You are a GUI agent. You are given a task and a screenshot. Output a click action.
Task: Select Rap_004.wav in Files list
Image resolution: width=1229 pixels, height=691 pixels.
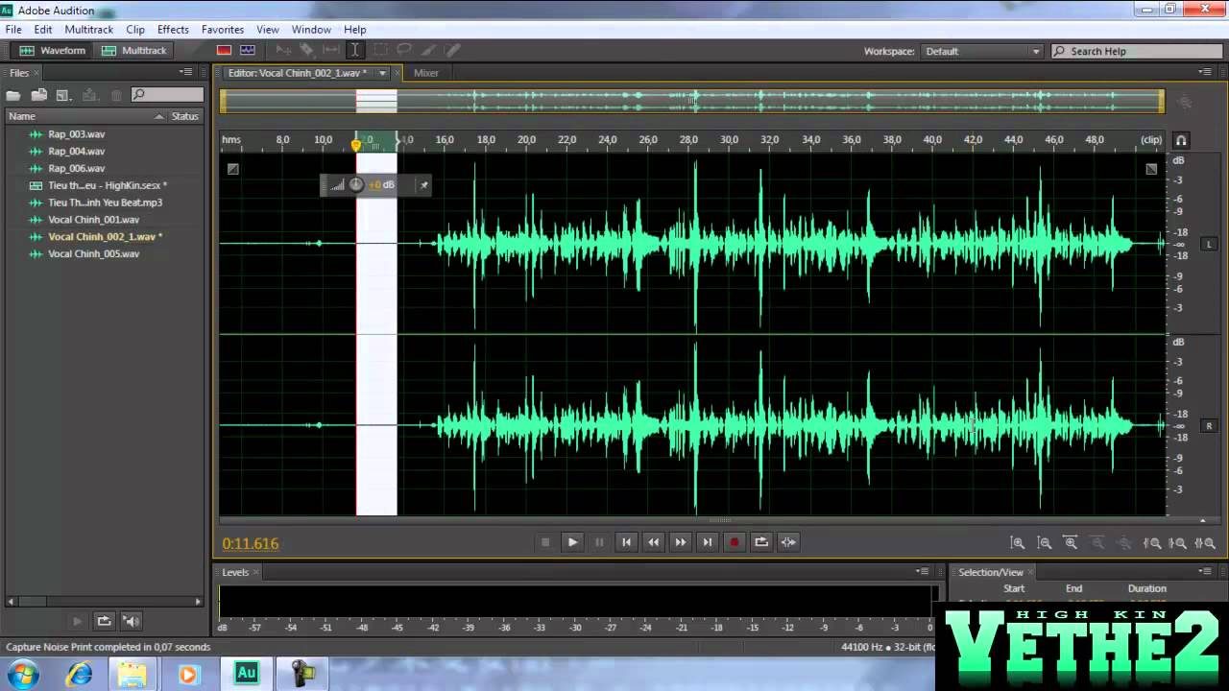pos(77,152)
